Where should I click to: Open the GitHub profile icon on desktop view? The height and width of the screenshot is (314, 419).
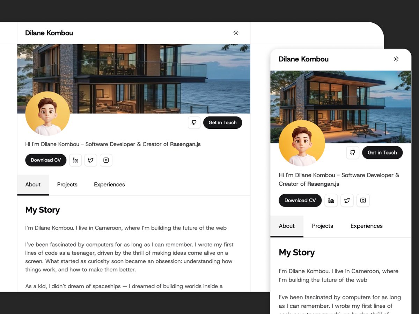click(194, 122)
